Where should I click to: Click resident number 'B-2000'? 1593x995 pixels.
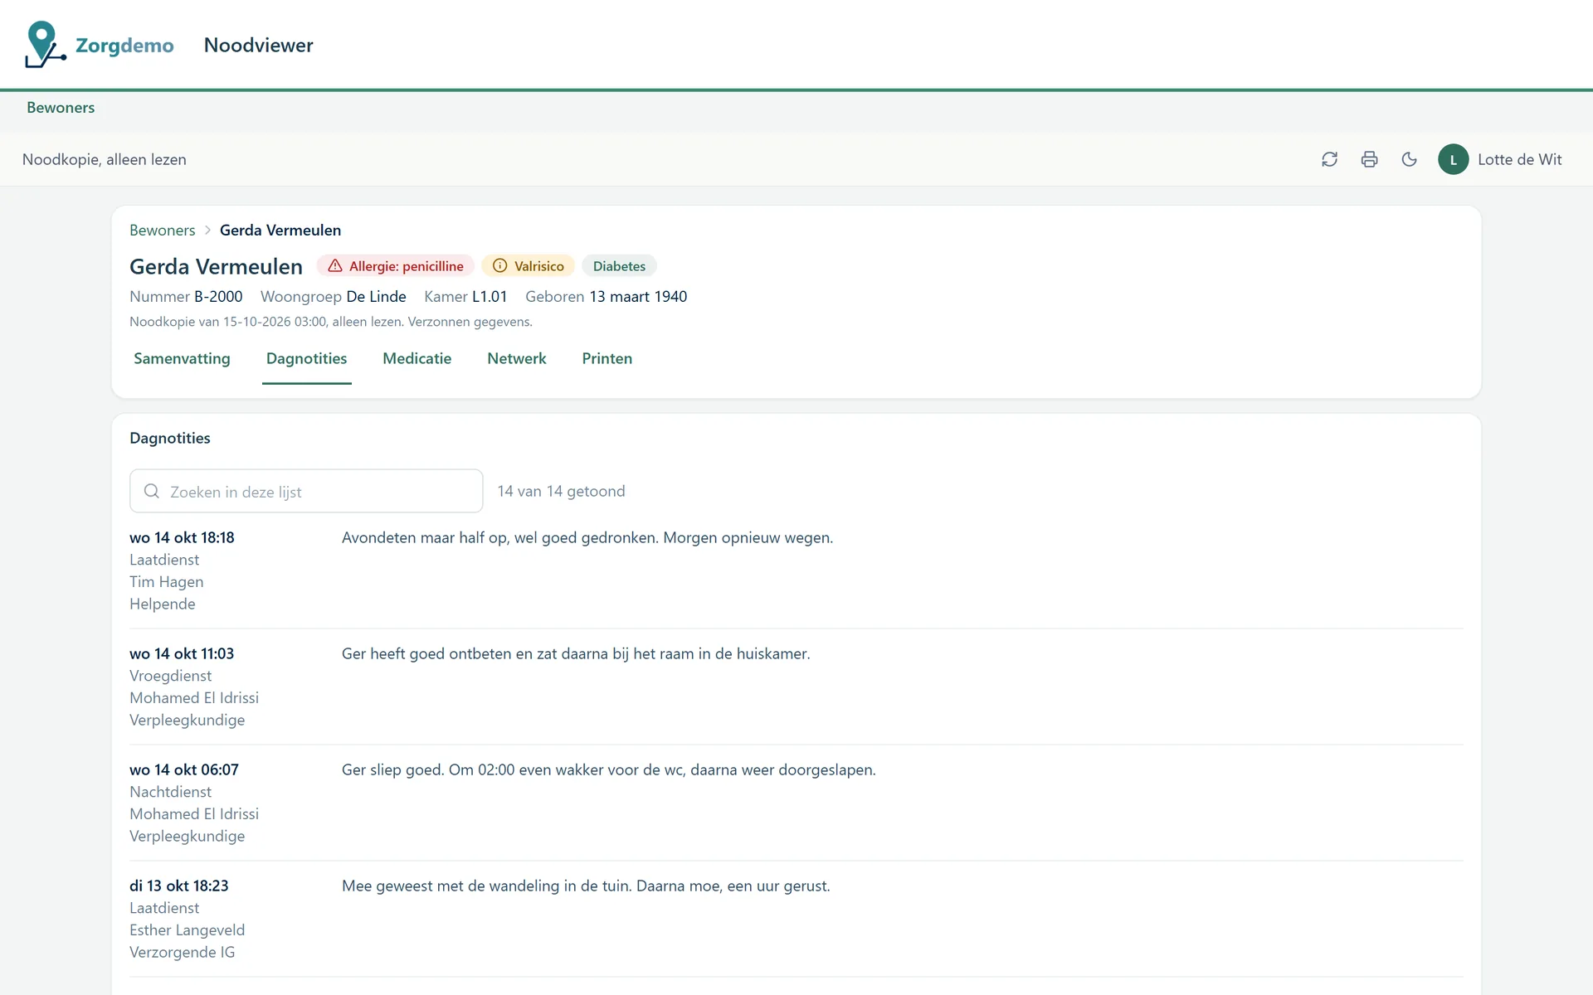coord(218,297)
